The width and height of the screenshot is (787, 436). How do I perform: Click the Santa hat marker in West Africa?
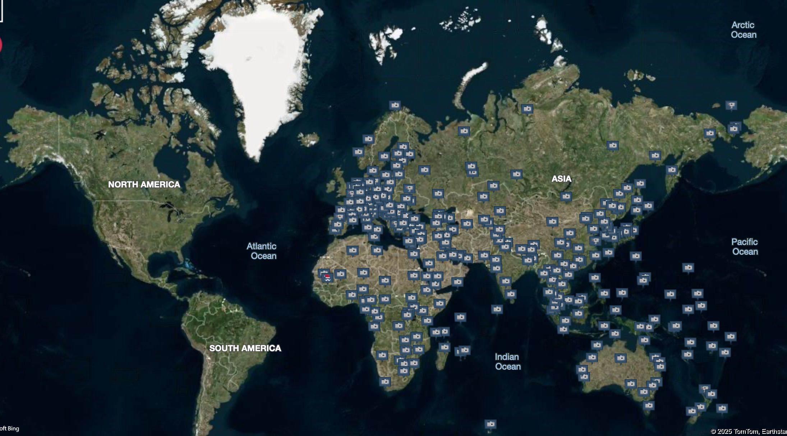point(327,277)
